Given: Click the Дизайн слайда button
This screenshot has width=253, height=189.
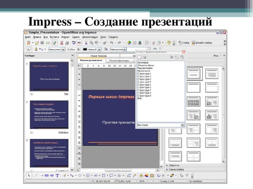Looking at the screenshot, I should click(202, 43).
